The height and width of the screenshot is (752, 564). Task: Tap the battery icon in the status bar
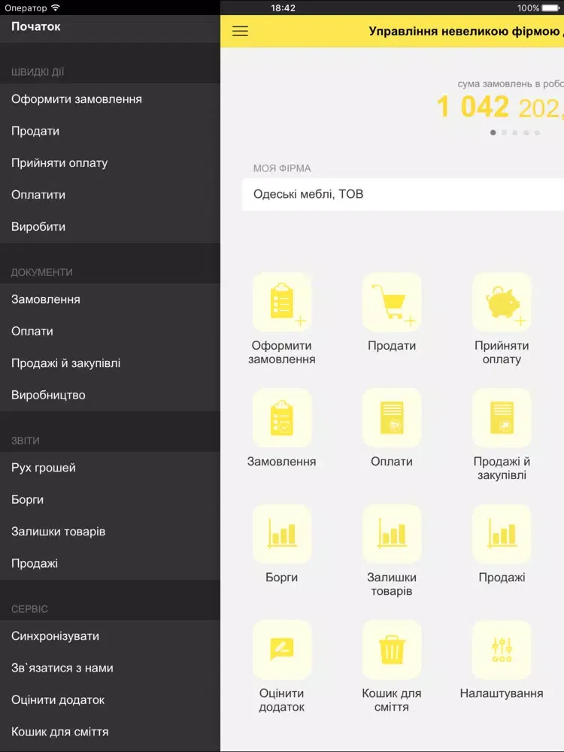click(551, 8)
